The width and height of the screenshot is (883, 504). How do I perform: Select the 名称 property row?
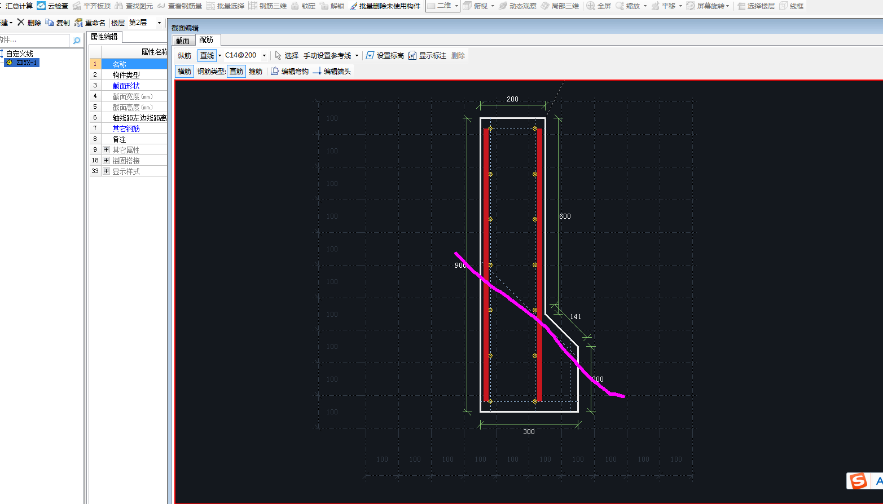click(129, 64)
